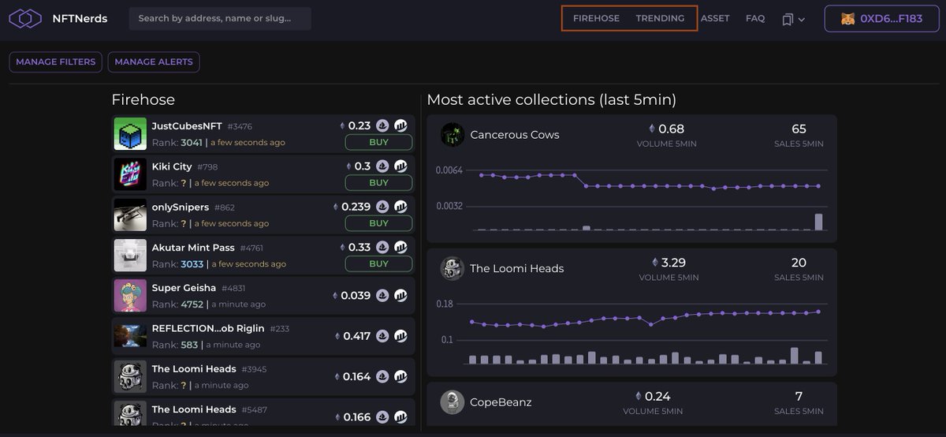Open JustCubesNFT #3476 on OpenSea icon
The height and width of the screenshot is (437, 946).
(x=382, y=125)
